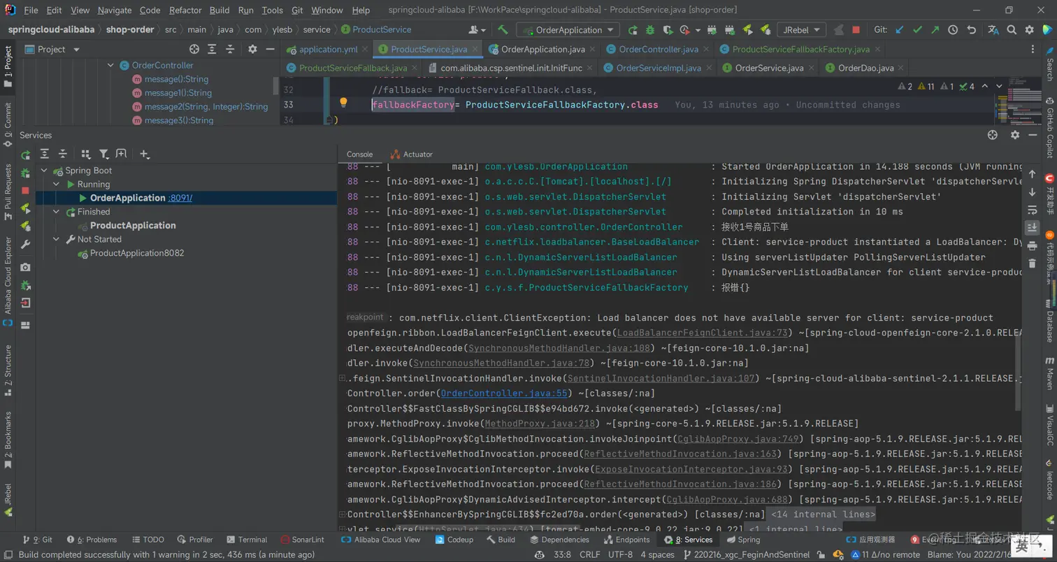Stop the running application in main toolbar
This screenshot has width=1057, height=562.
click(x=856, y=30)
